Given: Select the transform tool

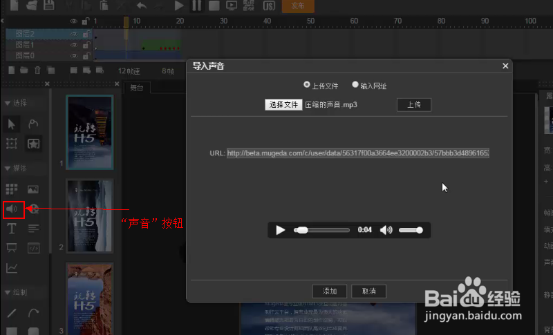Looking at the screenshot, I should (x=11, y=144).
